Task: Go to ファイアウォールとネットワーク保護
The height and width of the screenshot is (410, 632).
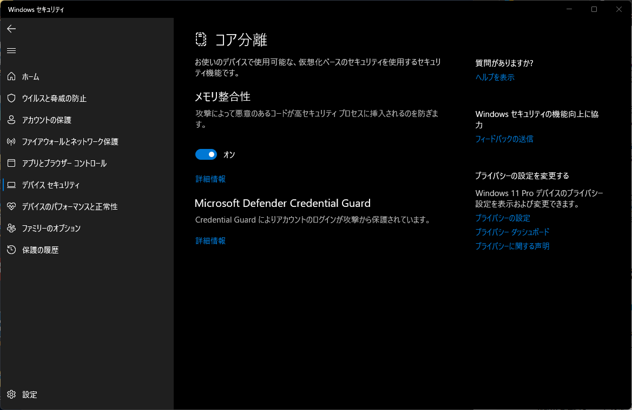Action: tap(70, 142)
